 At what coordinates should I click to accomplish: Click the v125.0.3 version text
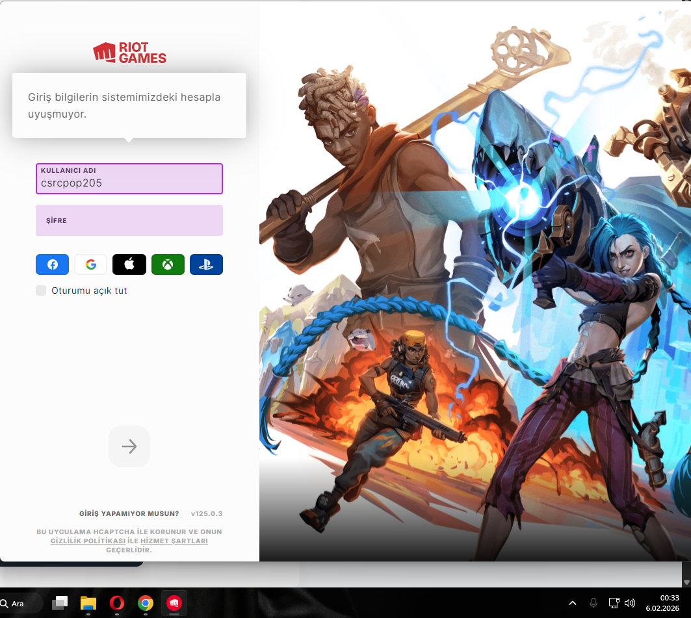pyautogui.click(x=207, y=513)
